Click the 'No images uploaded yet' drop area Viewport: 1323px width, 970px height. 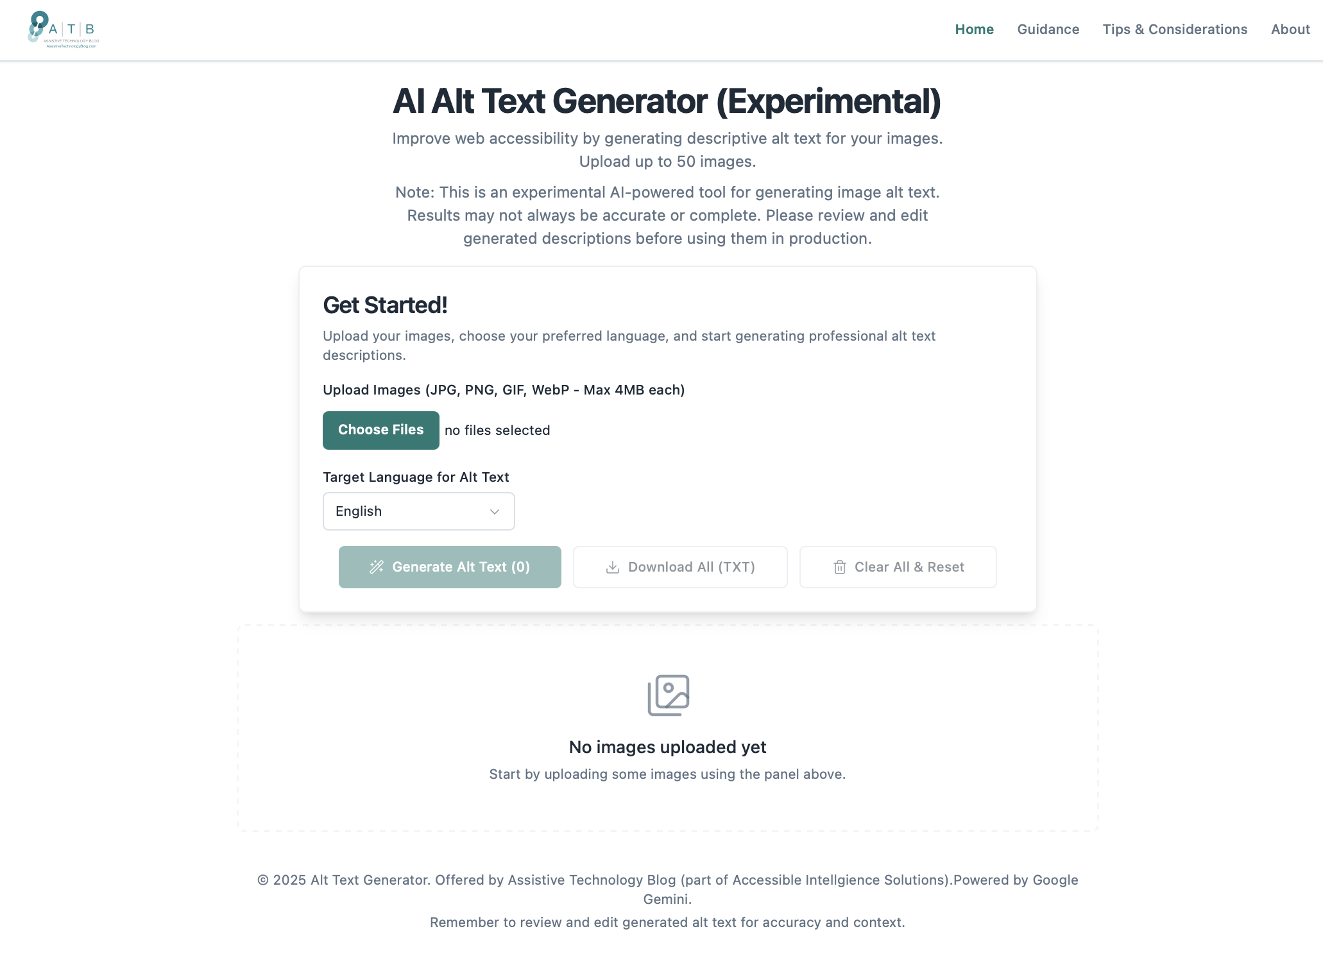[x=667, y=728]
